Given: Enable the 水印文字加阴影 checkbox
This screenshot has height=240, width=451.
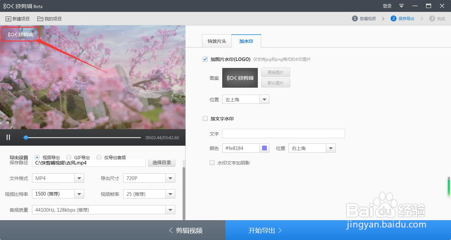Looking at the screenshot, I should point(212,163).
